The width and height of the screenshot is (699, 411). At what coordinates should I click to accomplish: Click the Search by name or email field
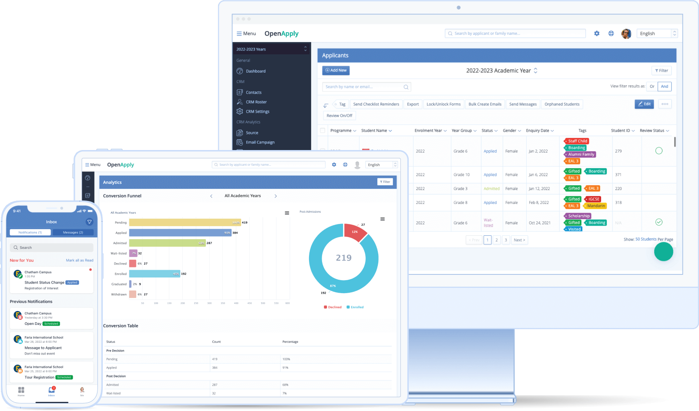tap(363, 87)
